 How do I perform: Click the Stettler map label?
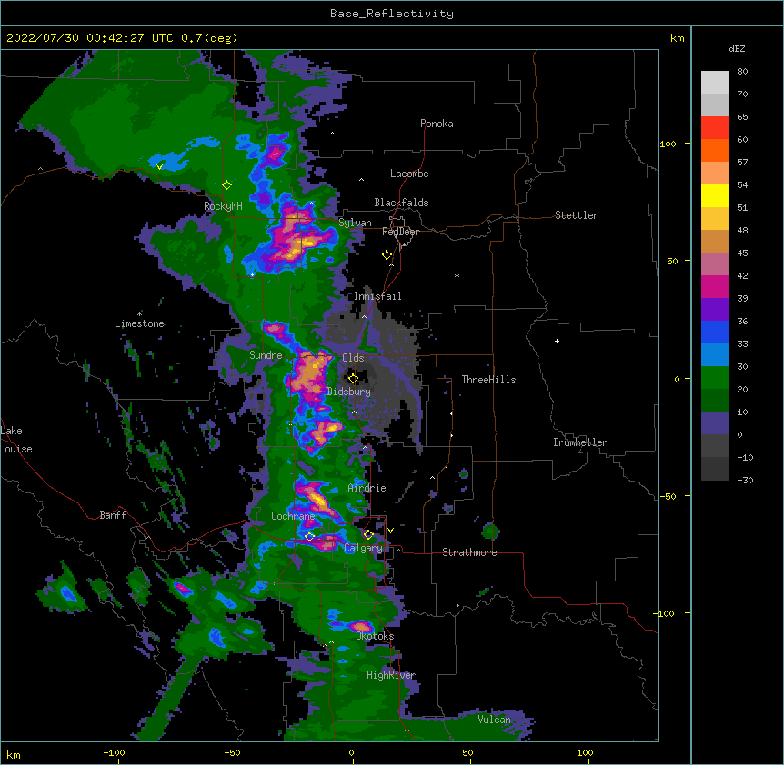pyautogui.click(x=577, y=215)
